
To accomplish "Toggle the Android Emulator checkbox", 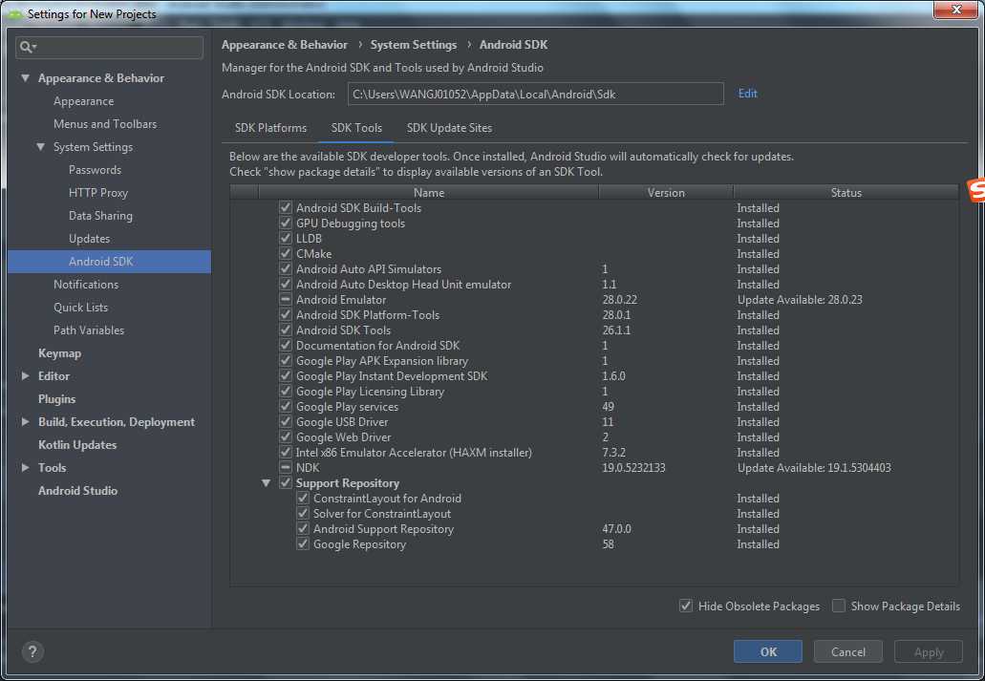I will [x=286, y=299].
